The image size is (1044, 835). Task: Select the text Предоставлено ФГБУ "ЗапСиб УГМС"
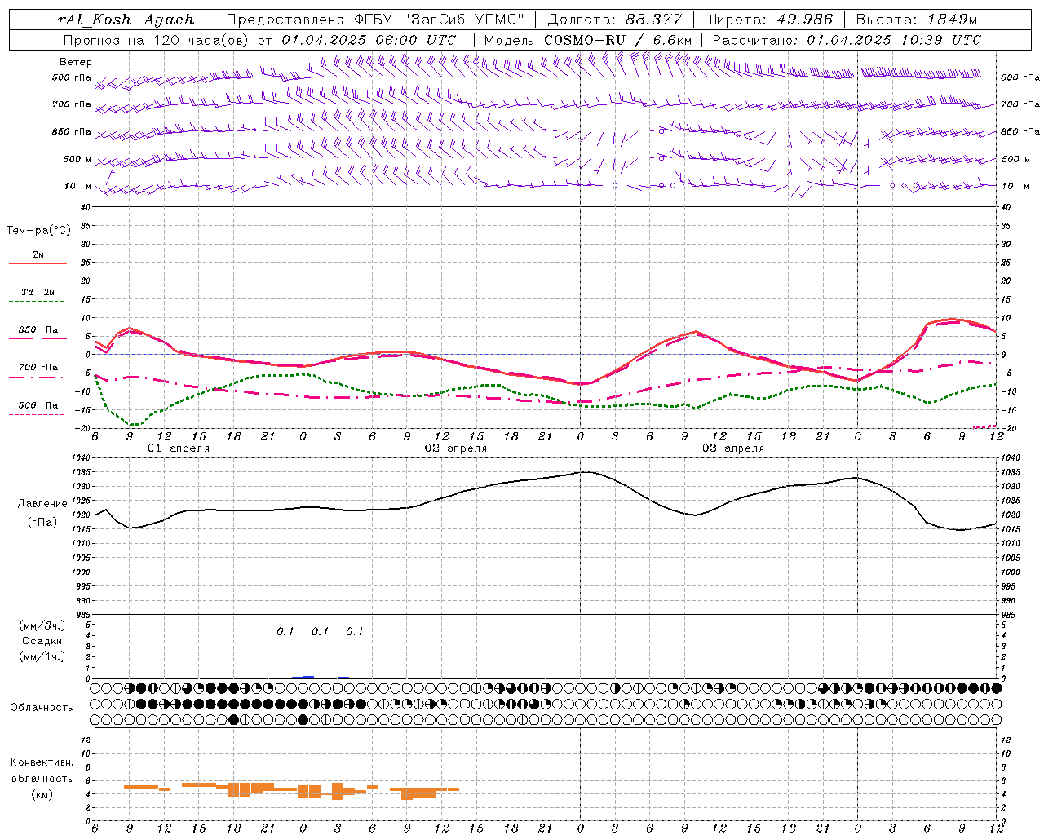pos(375,20)
